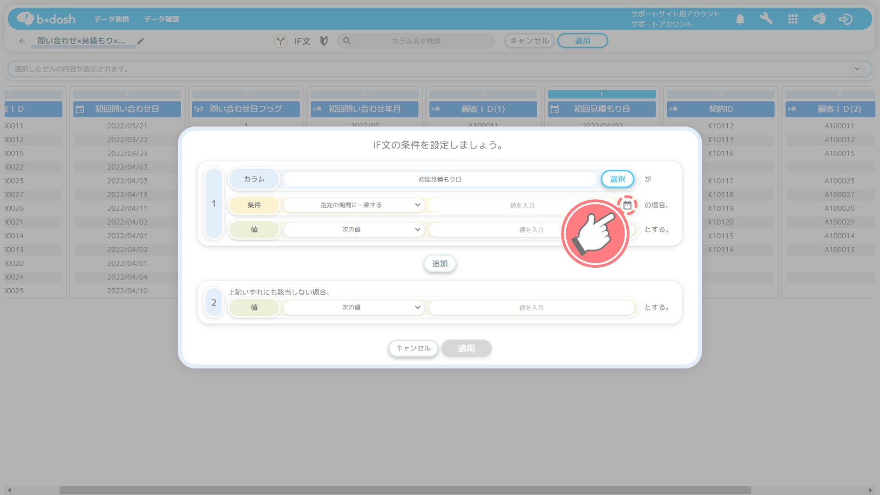Click the dialog キャンセル button
The image size is (880, 495).
(413, 348)
